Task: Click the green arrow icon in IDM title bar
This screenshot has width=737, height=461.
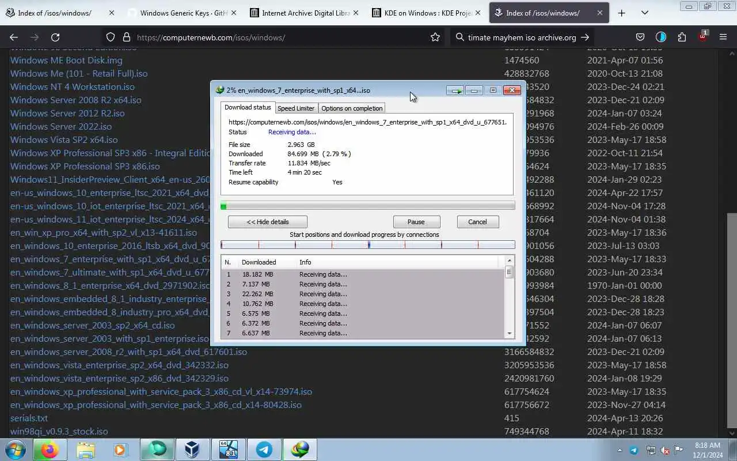Action: pos(455,90)
